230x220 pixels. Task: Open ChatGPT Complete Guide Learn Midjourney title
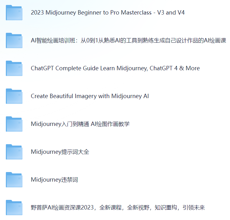[115, 68]
